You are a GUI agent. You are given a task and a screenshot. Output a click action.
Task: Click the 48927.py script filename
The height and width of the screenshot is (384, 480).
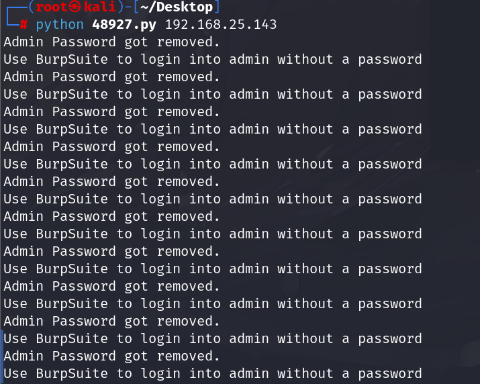click(124, 25)
